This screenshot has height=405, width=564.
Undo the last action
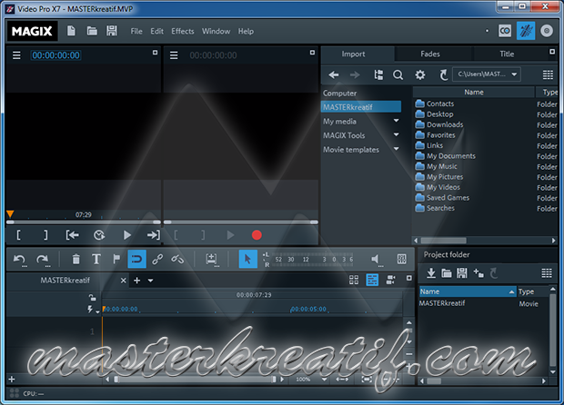click(x=19, y=259)
